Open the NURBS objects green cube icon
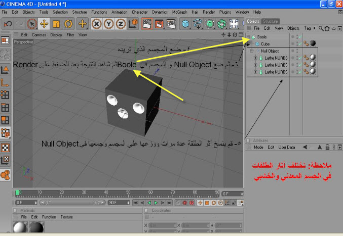Image resolution: width=343 pixels, height=236 pixels. click(x=210, y=24)
